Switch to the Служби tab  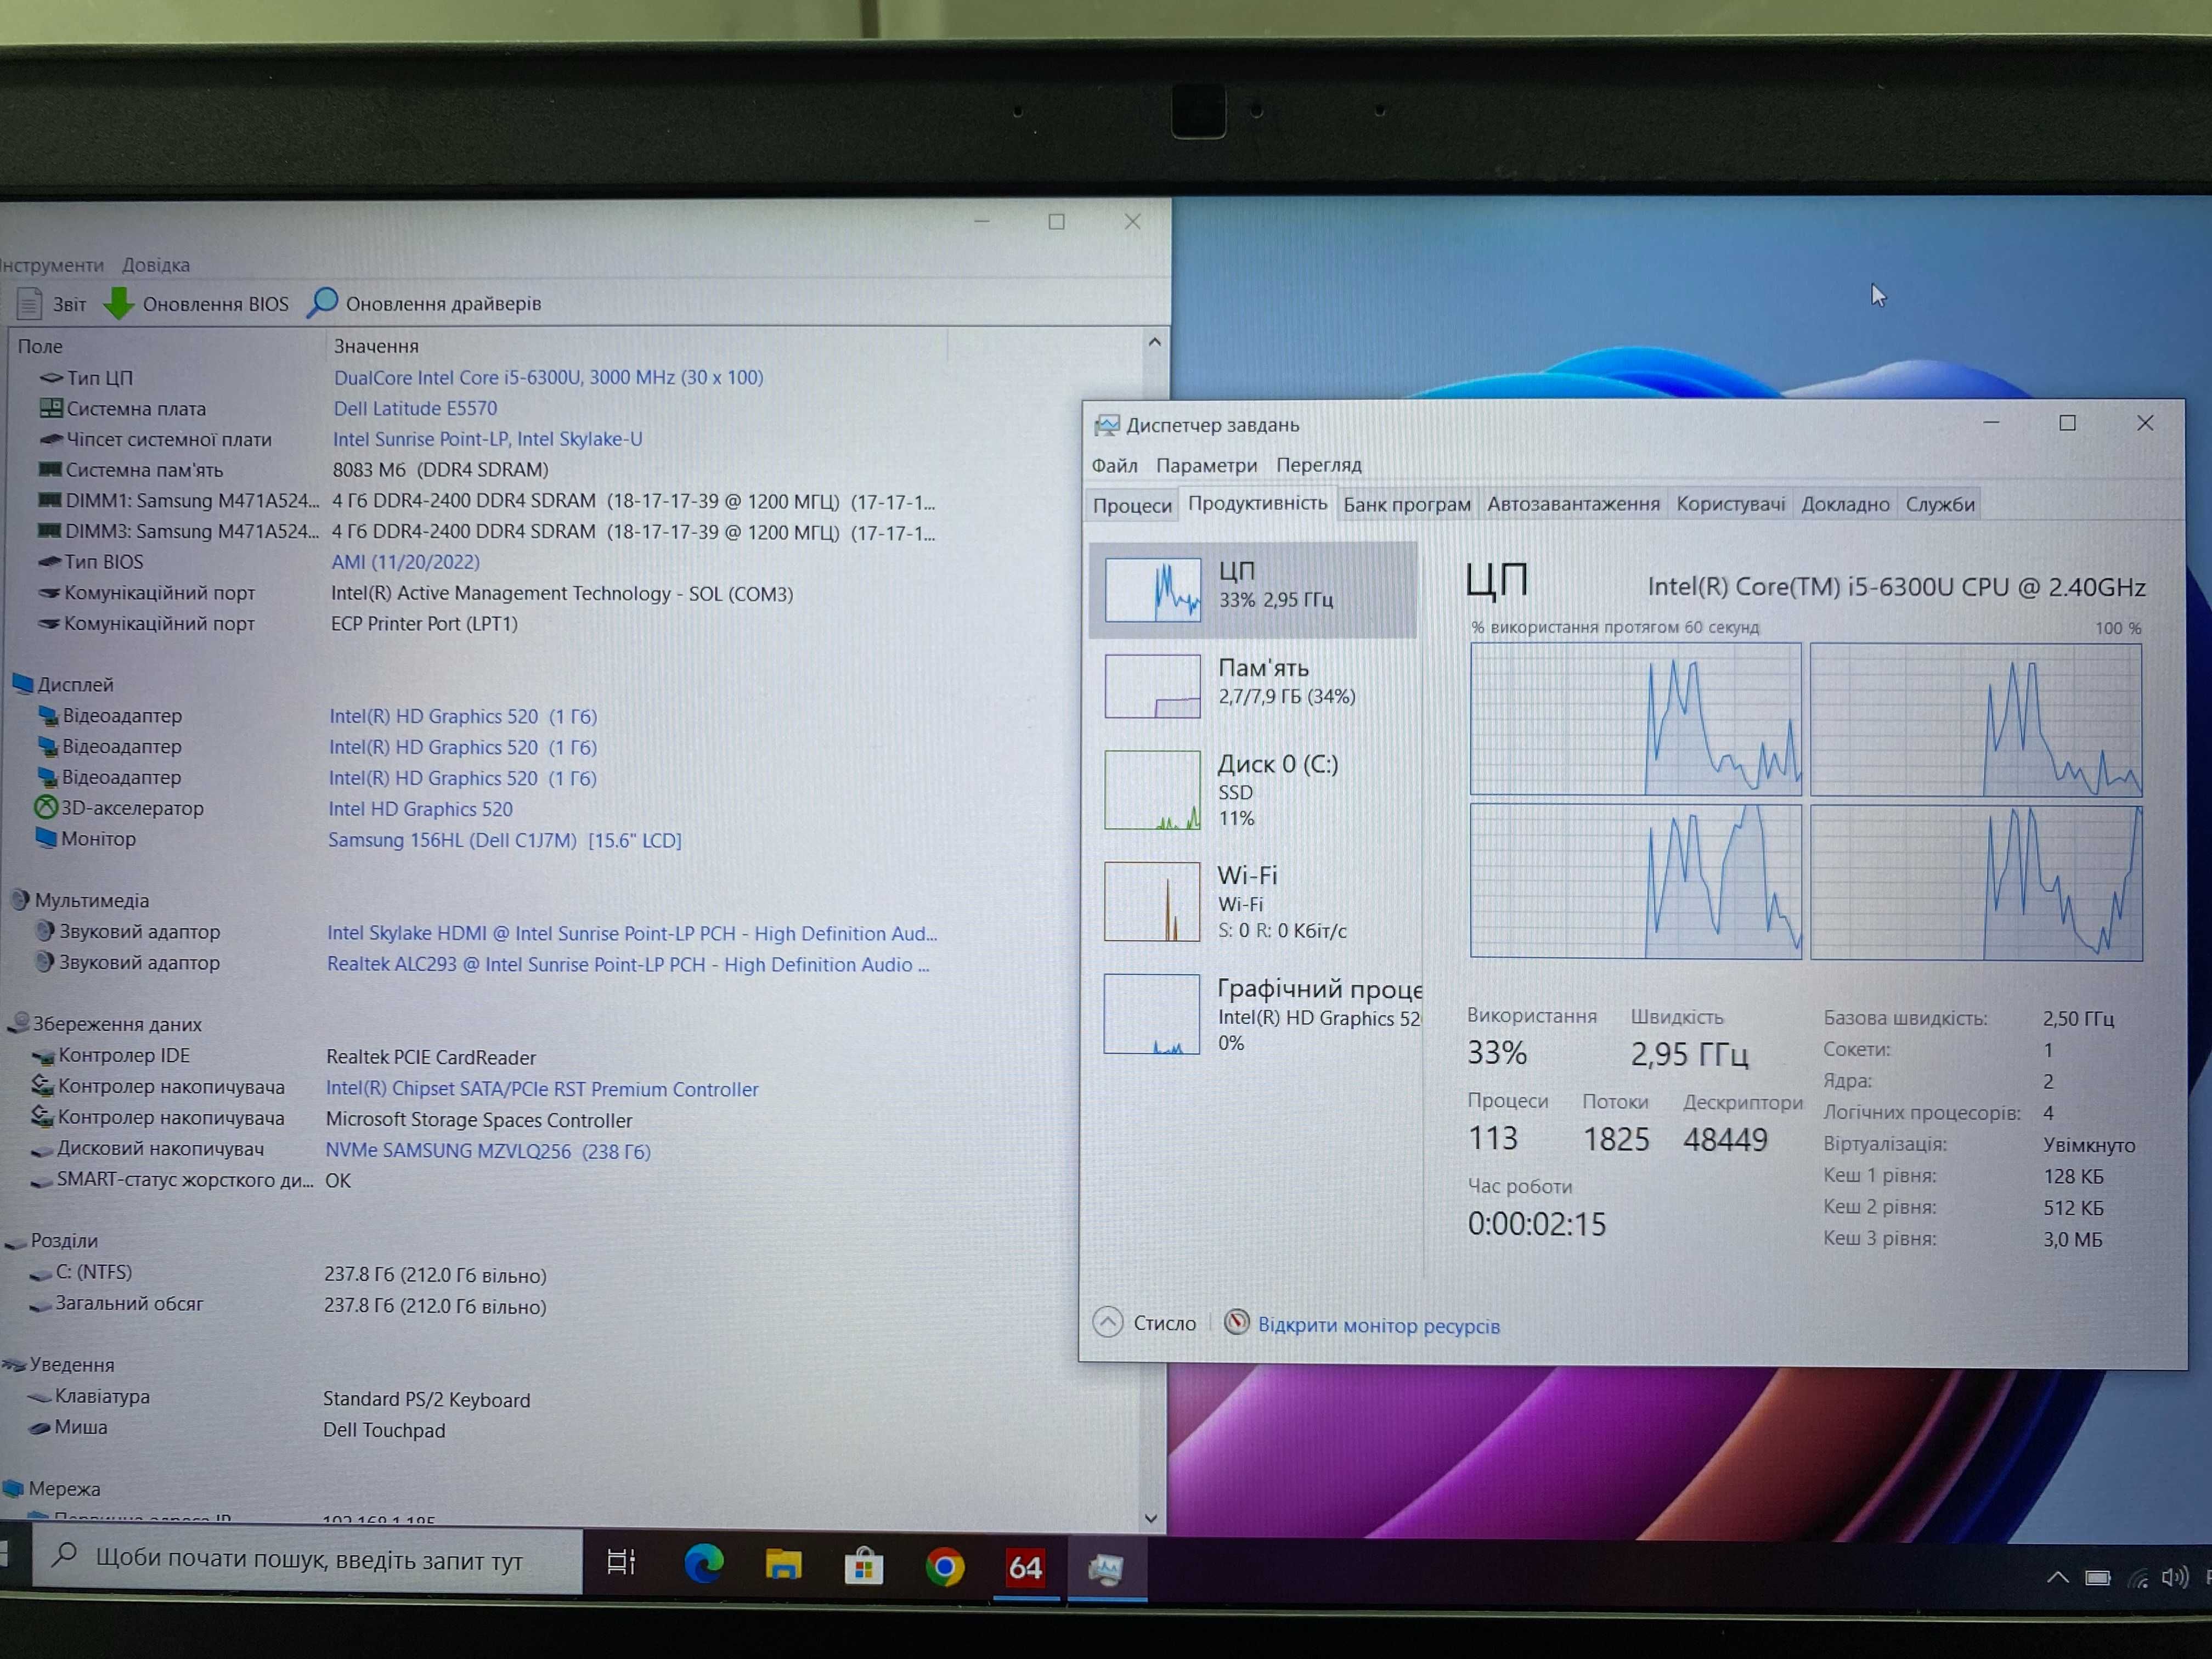click(1939, 504)
